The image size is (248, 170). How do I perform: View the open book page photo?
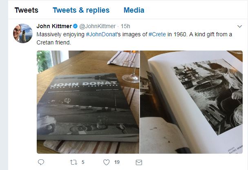191,102
